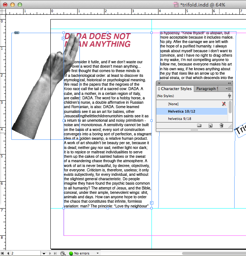Image resolution: width=246 pixels, height=256 pixels.
Task: Go to previous page using status bar arrow
Action: click(x=8, y=253)
